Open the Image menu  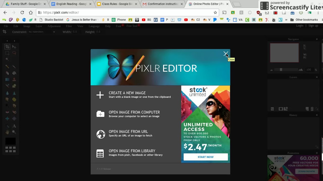click(27, 26)
